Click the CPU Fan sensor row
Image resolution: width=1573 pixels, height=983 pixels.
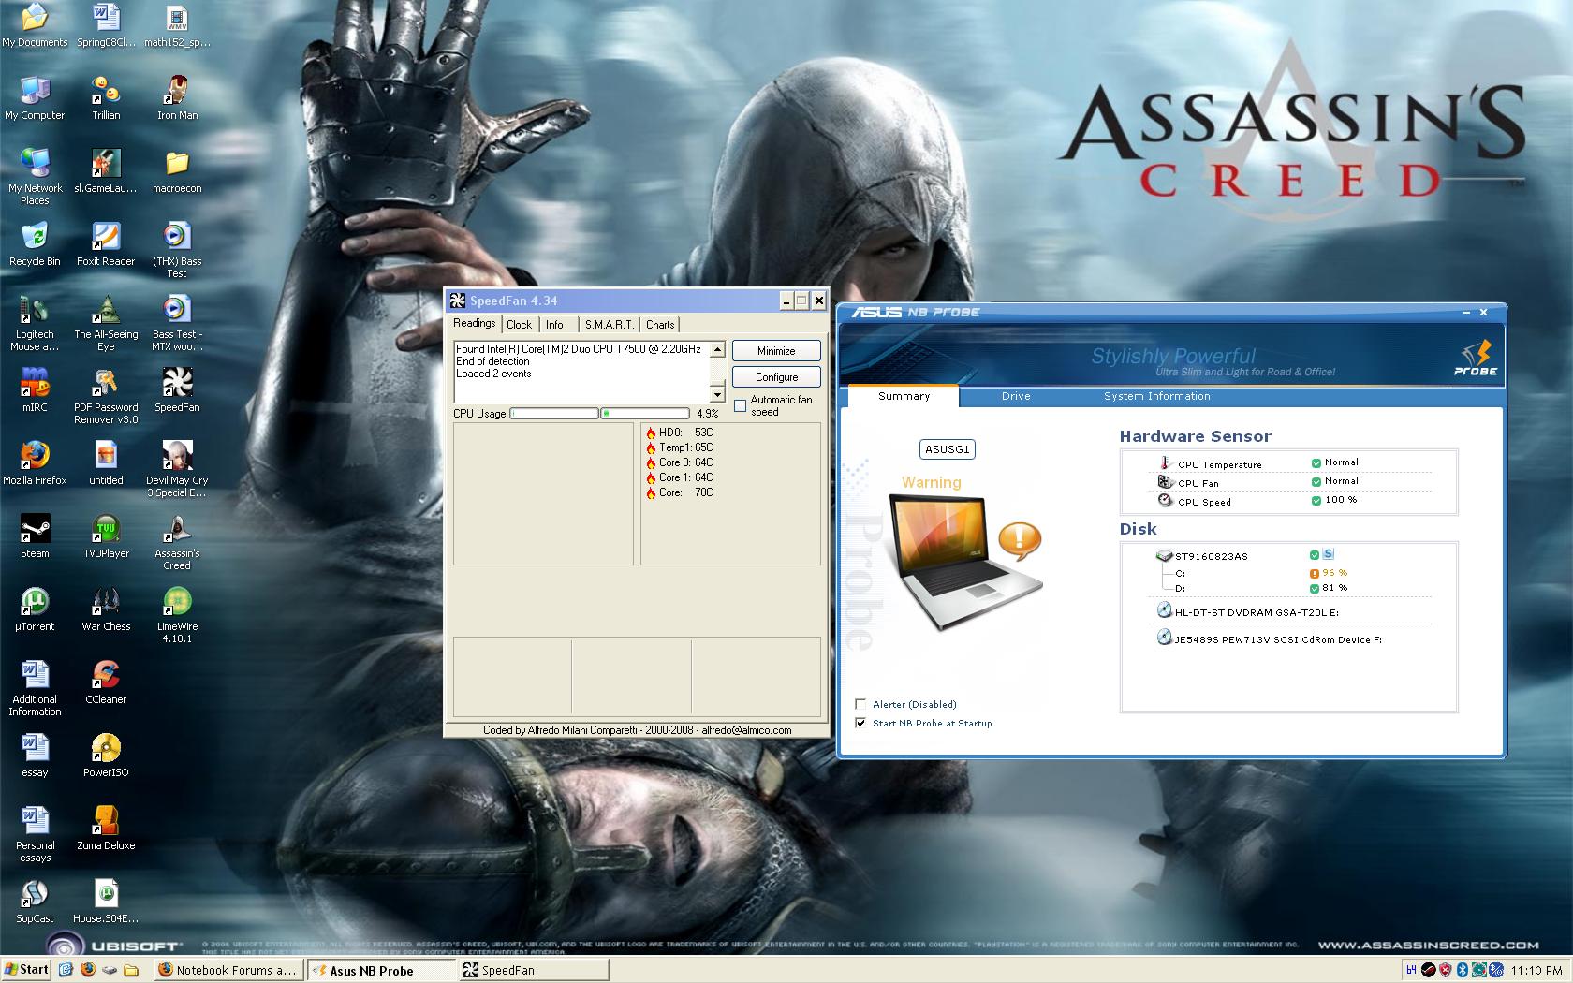[x=1258, y=482]
